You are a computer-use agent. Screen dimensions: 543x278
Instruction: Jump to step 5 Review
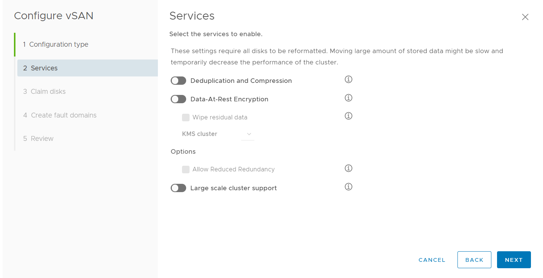click(38, 139)
